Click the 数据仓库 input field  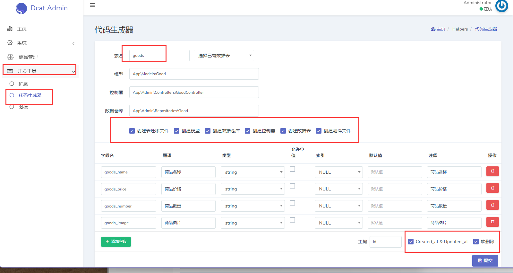tap(194, 110)
